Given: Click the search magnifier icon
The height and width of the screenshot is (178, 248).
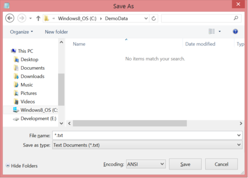Looking at the screenshot, I should pyautogui.click(x=236, y=18).
